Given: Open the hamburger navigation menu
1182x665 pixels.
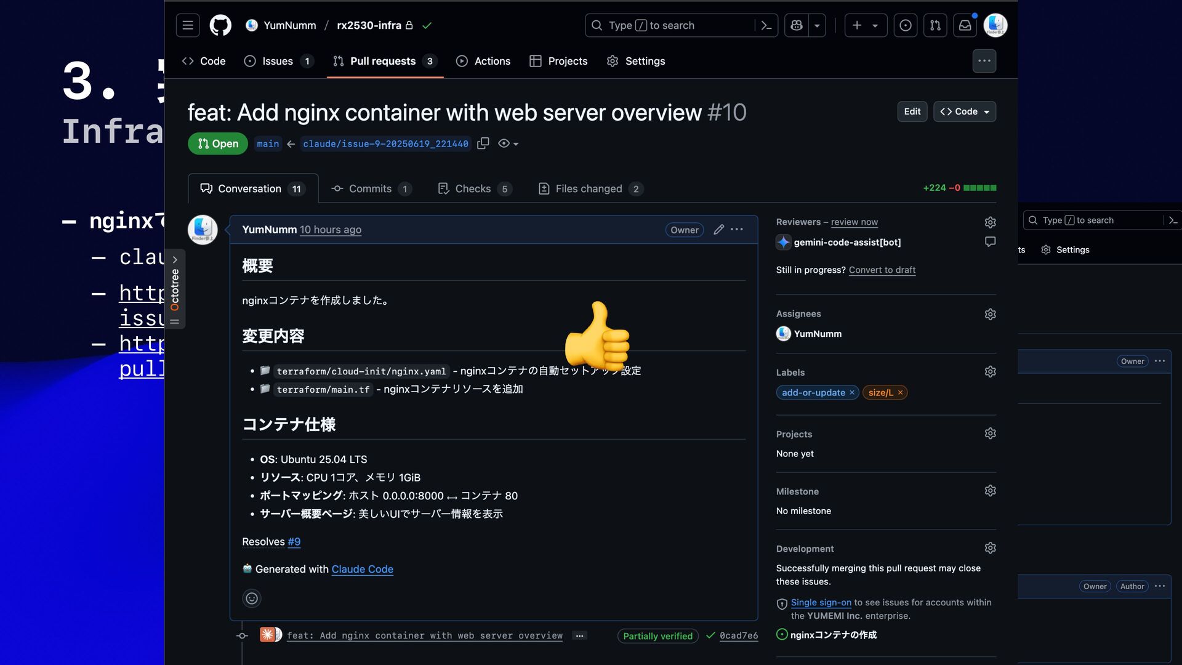Looking at the screenshot, I should coord(188,25).
